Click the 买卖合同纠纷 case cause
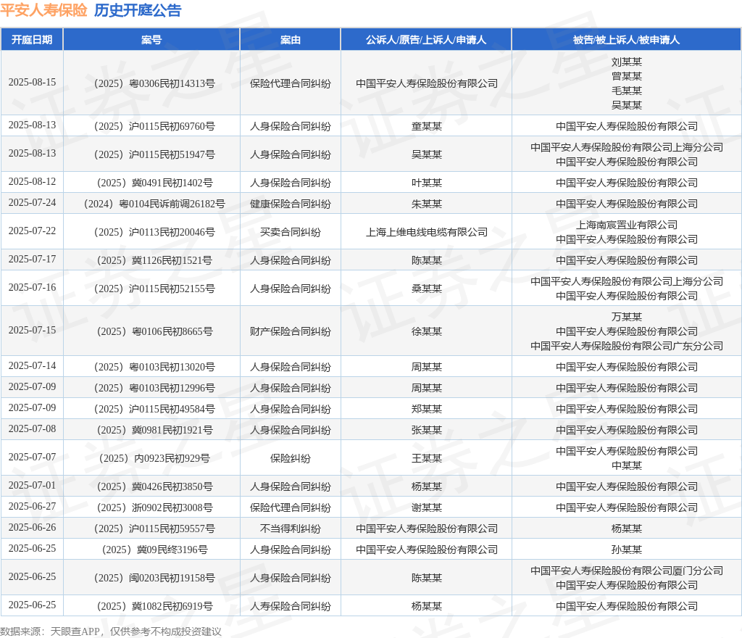Screen dimensions: 742x638 (290, 232)
